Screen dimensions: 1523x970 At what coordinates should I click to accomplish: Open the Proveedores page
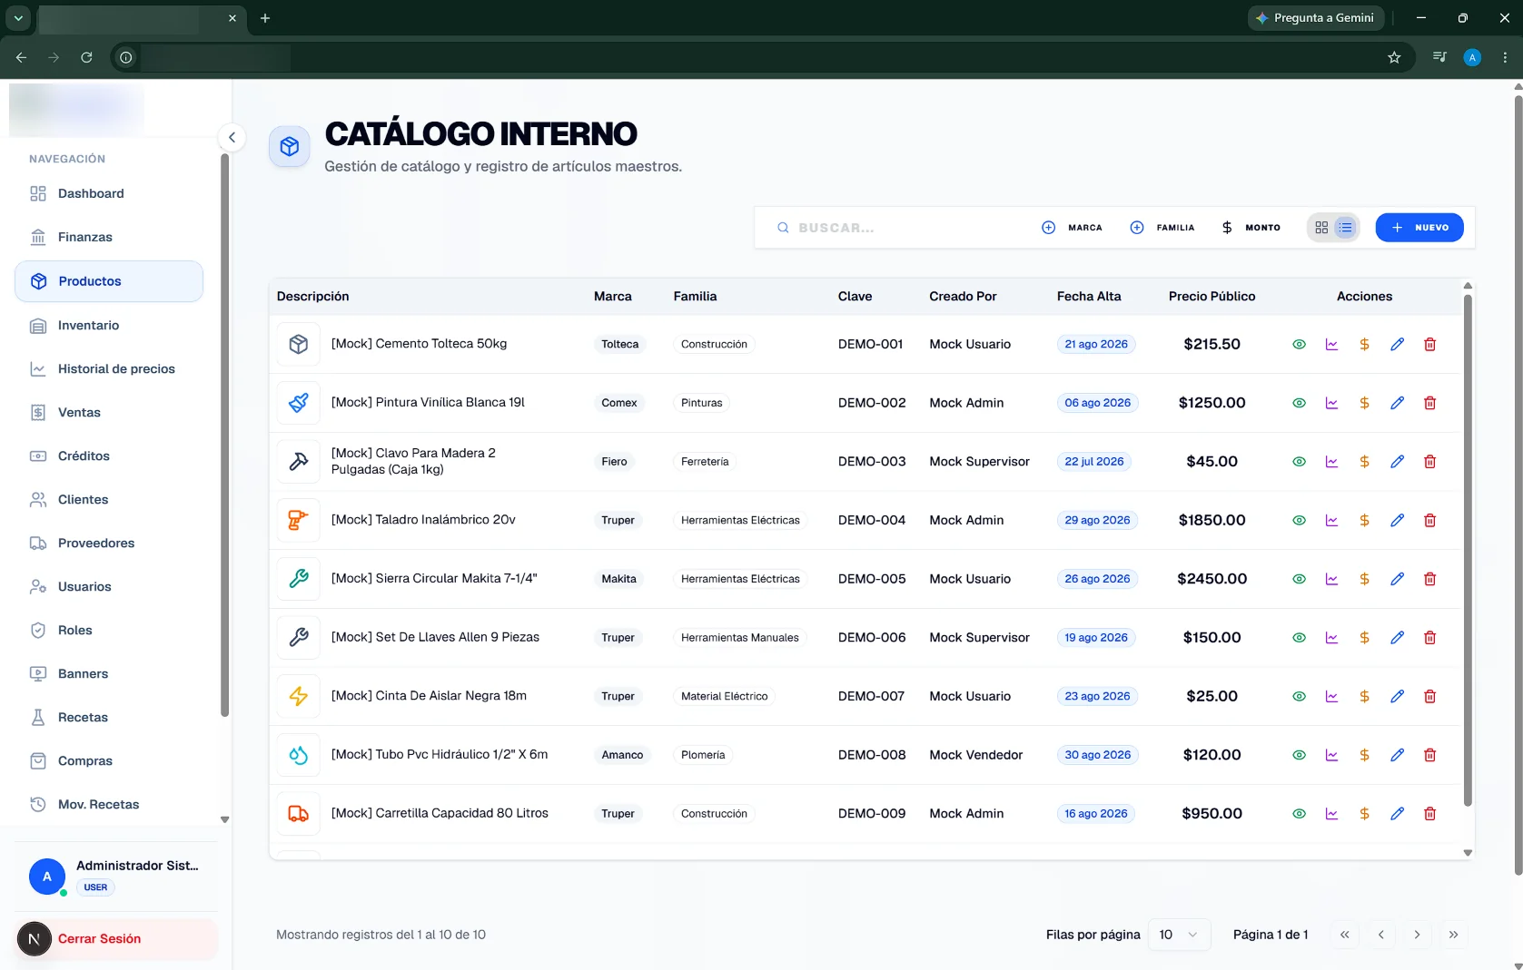(109, 544)
